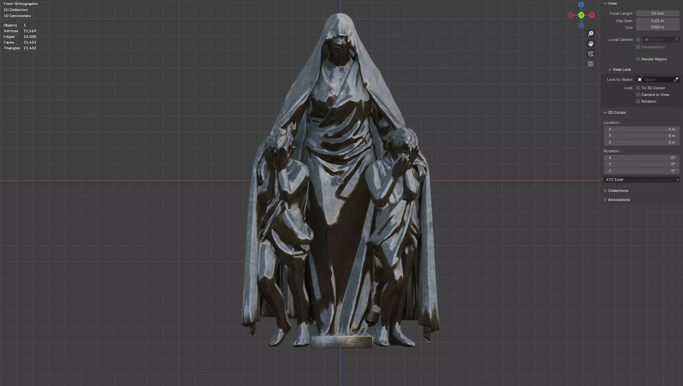Collapse the View Lock subpanel
Viewport: 683px width, 386px height.
(610, 69)
